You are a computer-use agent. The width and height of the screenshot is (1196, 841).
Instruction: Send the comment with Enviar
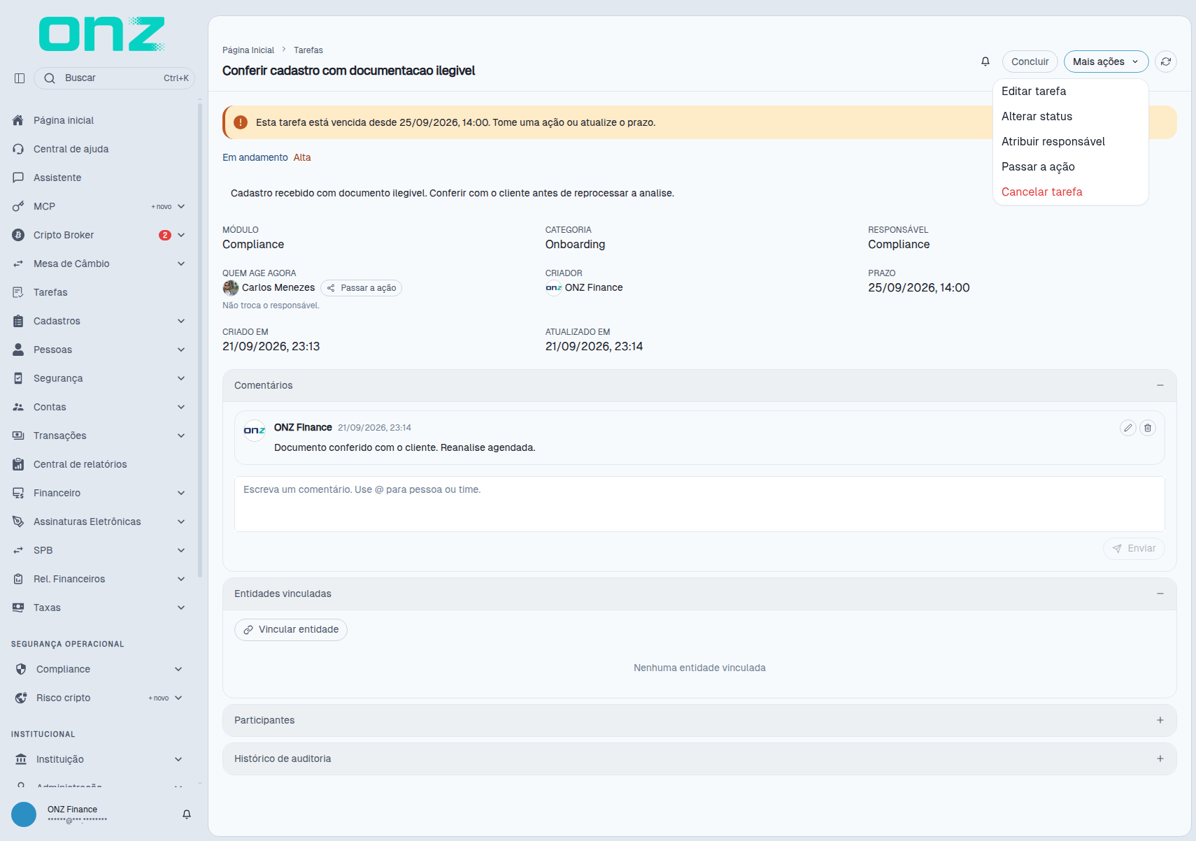(1134, 549)
